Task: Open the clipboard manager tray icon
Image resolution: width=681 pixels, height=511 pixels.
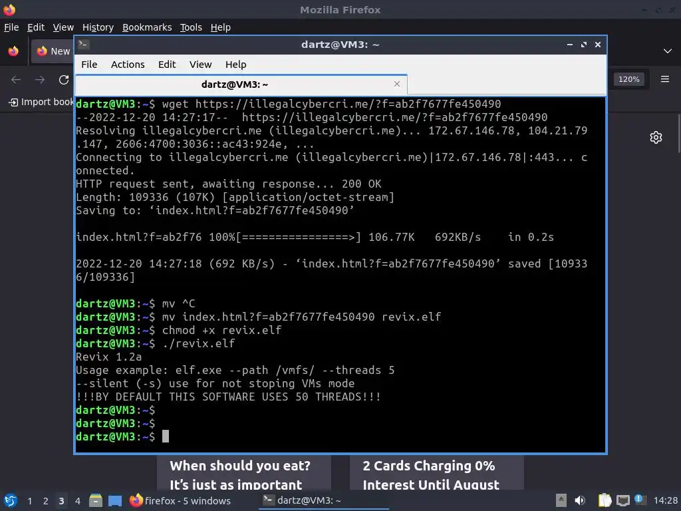Action: point(605,500)
